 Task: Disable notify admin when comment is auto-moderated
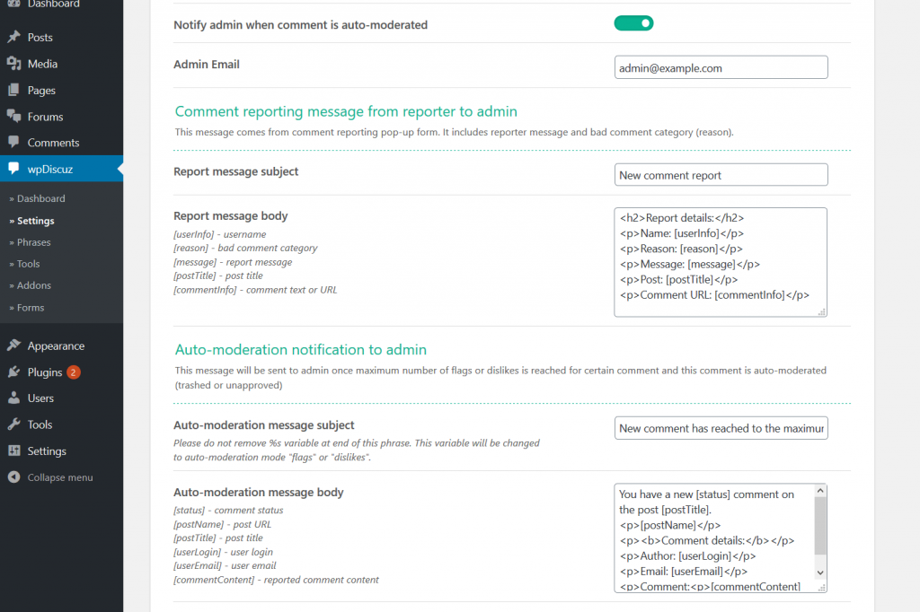click(633, 22)
